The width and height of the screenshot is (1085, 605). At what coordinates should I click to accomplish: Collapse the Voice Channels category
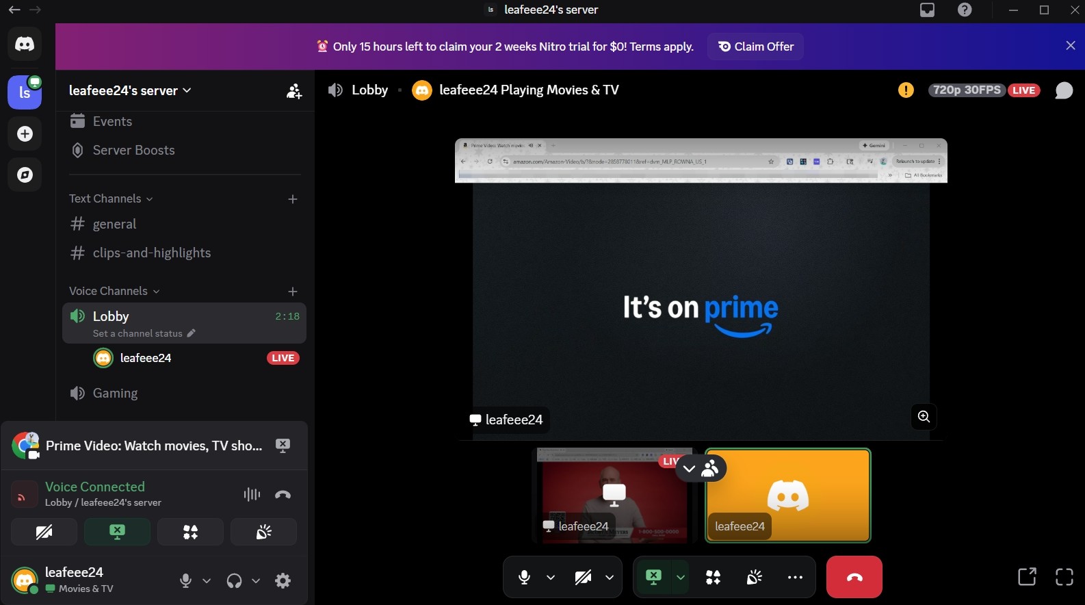(114, 292)
